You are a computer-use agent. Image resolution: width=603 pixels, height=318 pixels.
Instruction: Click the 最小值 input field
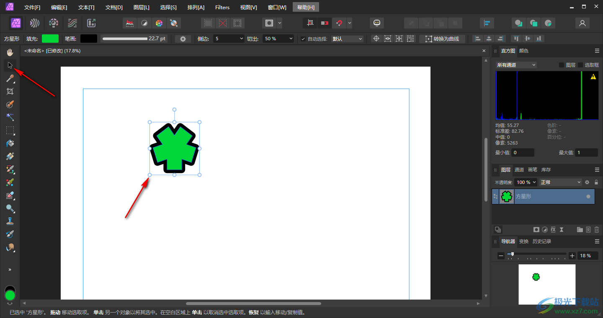pyautogui.click(x=523, y=153)
